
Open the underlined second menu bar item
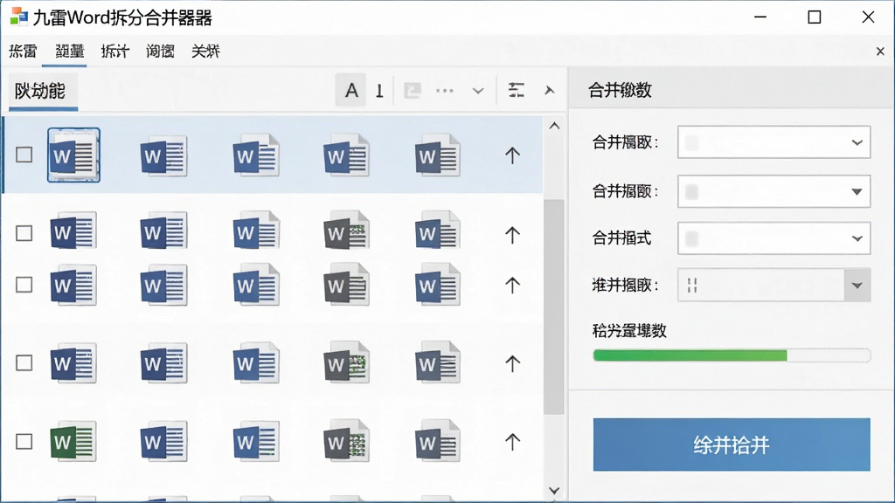click(70, 52)
